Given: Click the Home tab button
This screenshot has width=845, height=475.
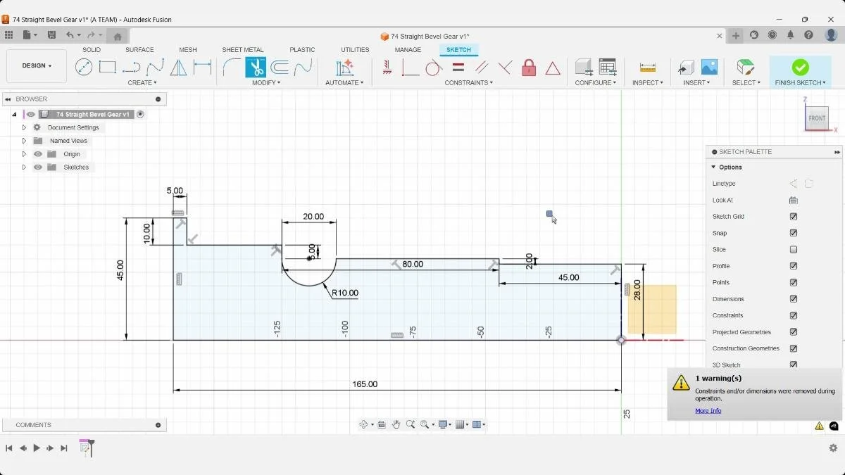Looking at the screenshot, I should pos(118,37).
